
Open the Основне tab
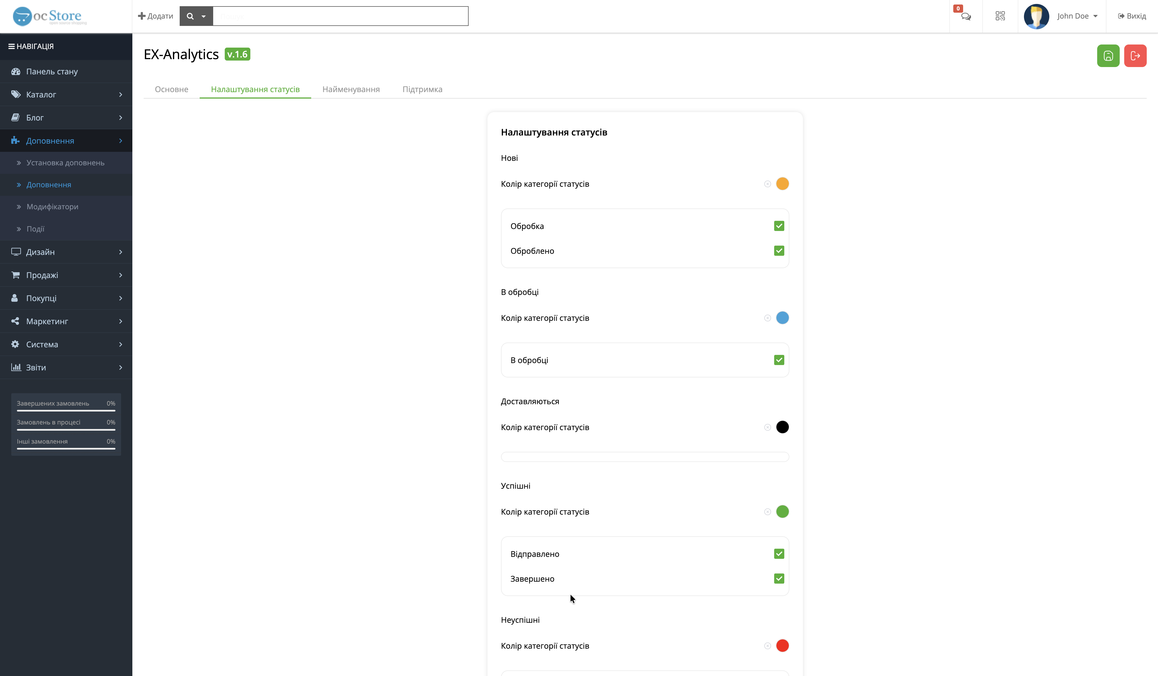pos(172,89)
